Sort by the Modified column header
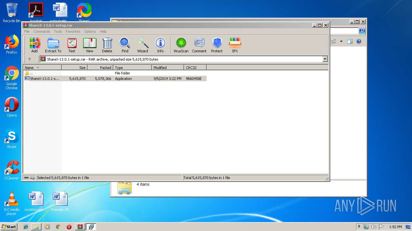The width and height of the screenshot is (412, 231). pyautogui.click(x=168, y=68)
